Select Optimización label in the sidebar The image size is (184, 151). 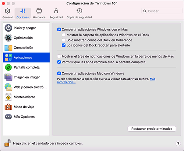click(x=23, y=38)
